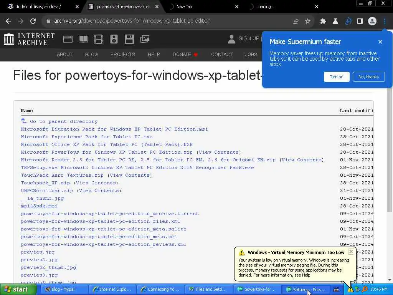The height and width of the screenshot is (295, 393).
Task: View contents of Touchpack_XP.zip
Action: click(x=96, y=183)
